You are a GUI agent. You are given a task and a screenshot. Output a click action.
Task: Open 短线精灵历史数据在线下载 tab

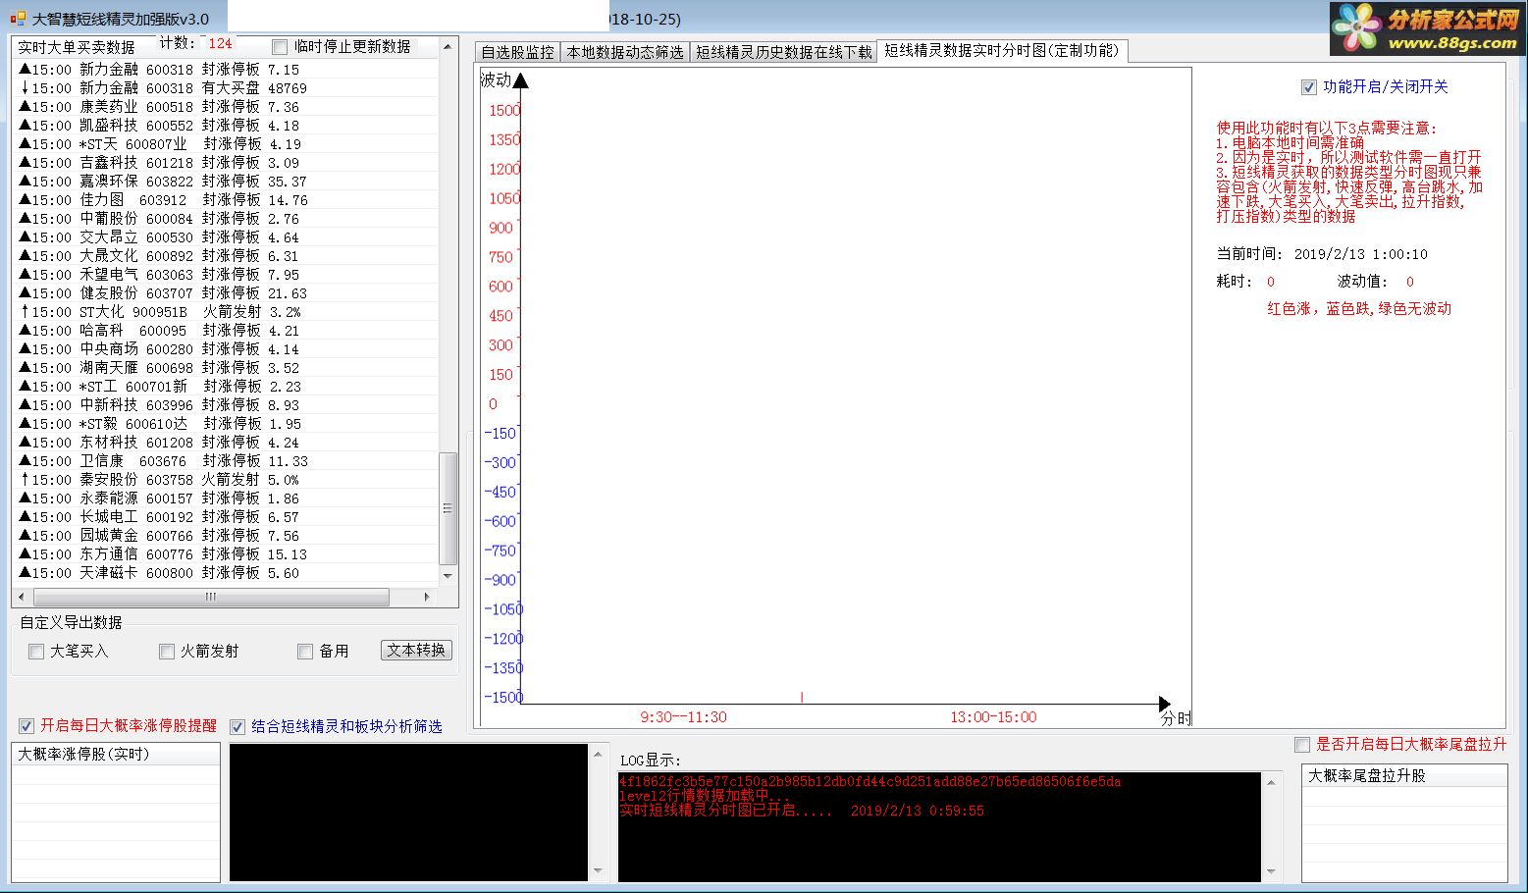(783, 52)
